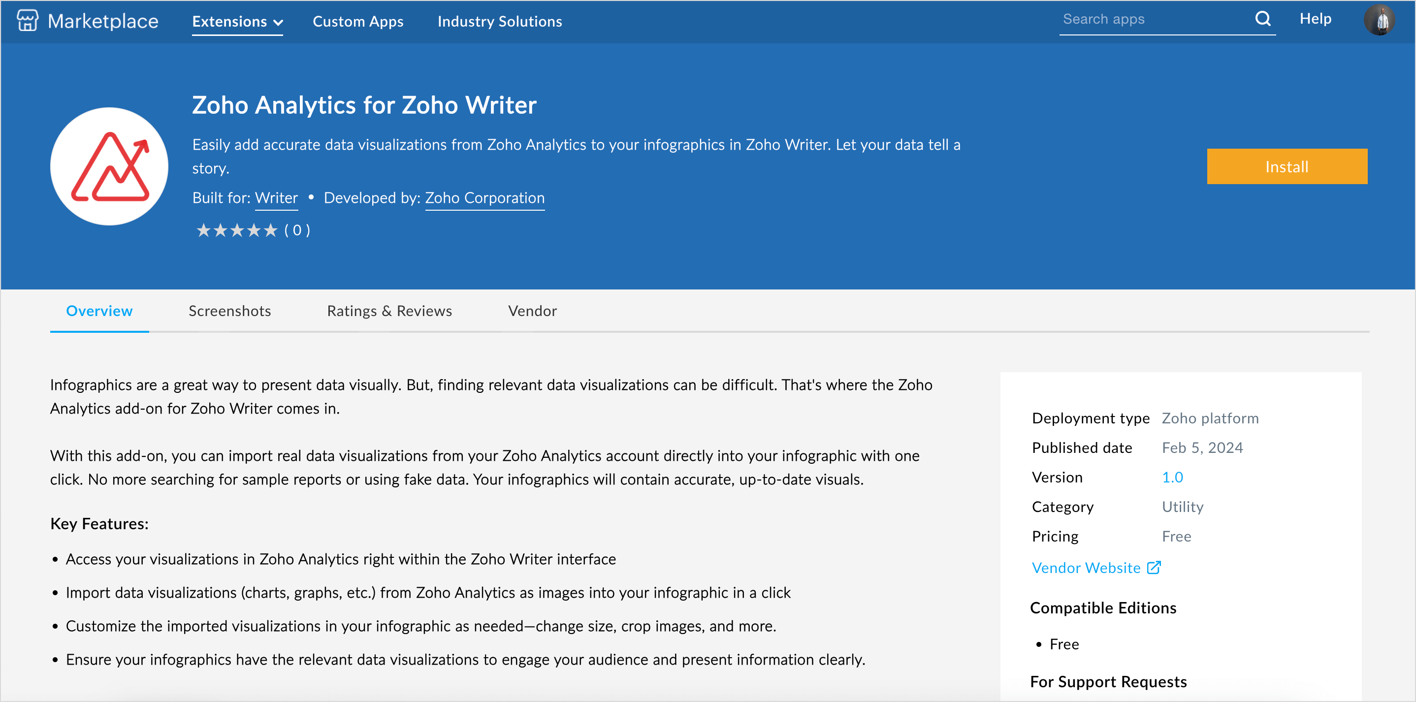The height and width of the screenshot is (702, 1416).
Task: Switch to the Screenshots tab
Action: pyautogui.click(x=230, y=311)
